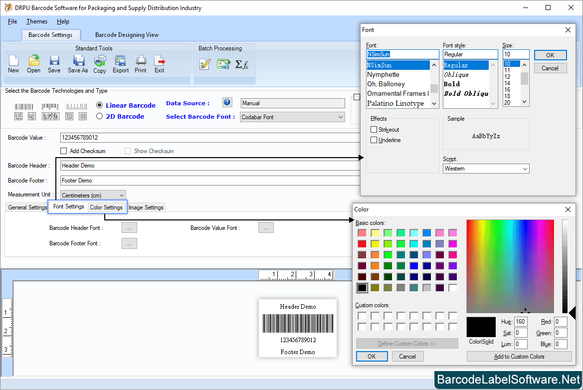583x390 pixels.
Task: Click Add to Custom Colors
Action: point(519,356)
